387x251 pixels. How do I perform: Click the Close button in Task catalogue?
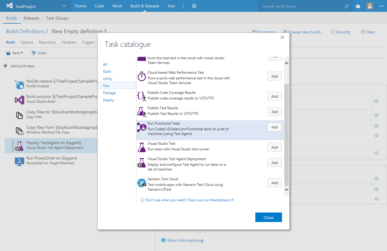[268, 218]
